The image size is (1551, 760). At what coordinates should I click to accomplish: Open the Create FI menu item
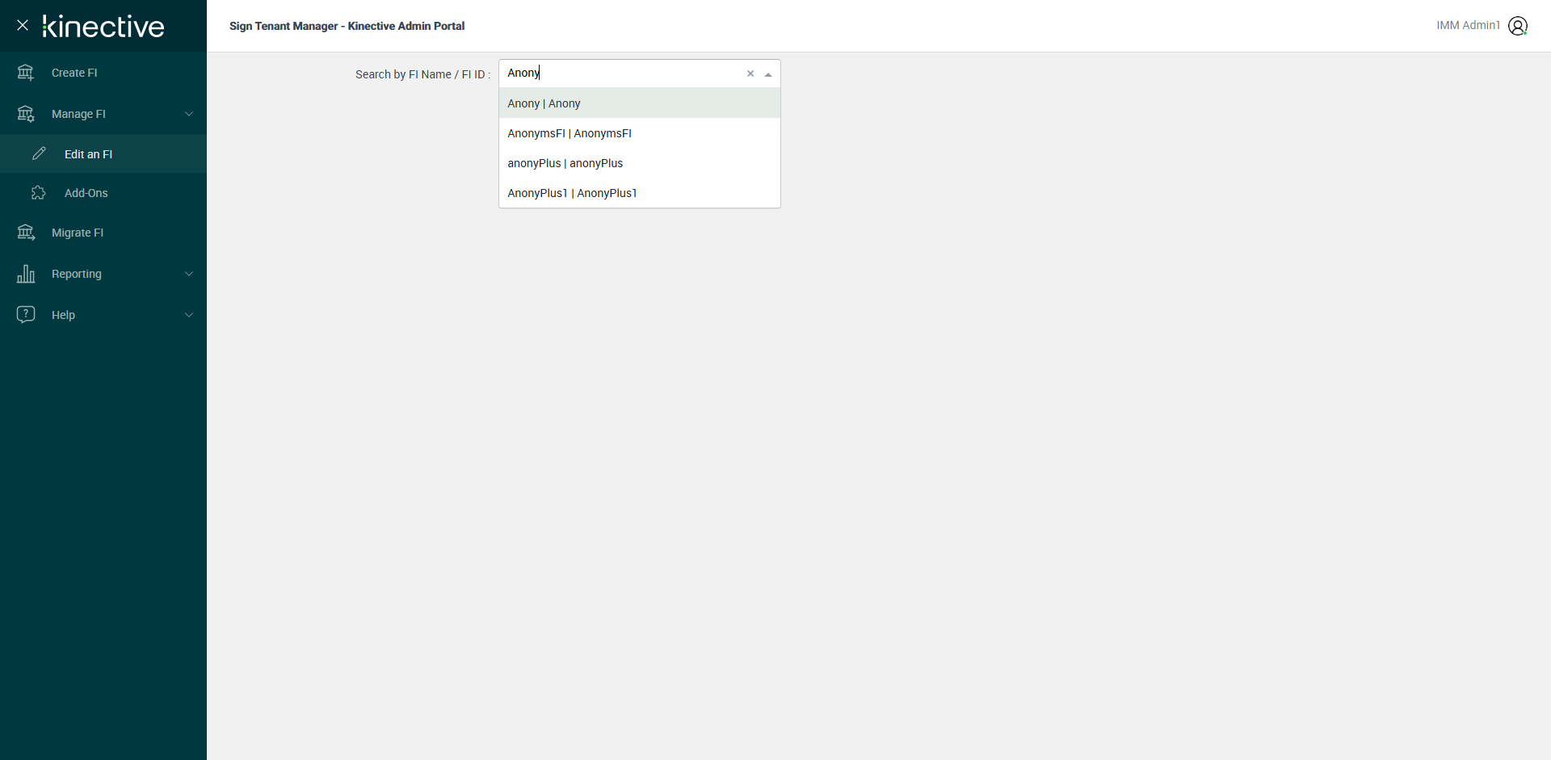(103, 73)
